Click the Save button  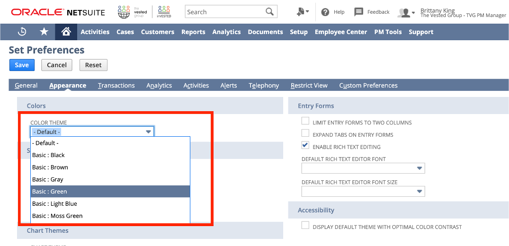[x=22, y=65]
